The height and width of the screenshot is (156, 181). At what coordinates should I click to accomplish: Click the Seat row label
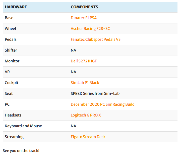pos(9,94)
